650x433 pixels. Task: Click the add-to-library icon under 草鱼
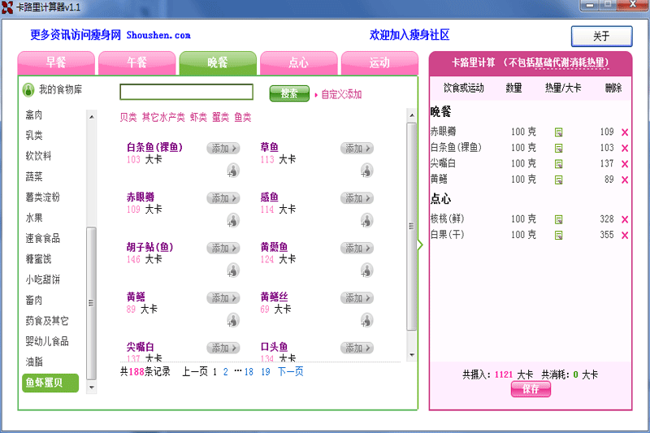click(x=367, y=171)
